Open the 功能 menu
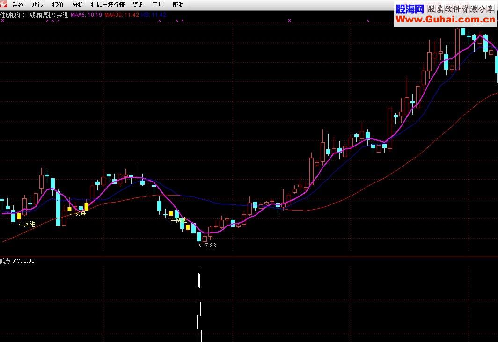Image resolution: width=498 pixels, height=342 pixels. [38, 5]
